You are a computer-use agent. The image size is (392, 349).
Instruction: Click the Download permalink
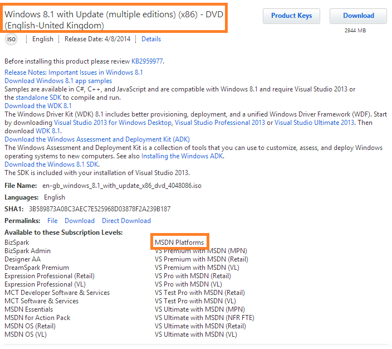pyautogui.click(x=80, y=221)
